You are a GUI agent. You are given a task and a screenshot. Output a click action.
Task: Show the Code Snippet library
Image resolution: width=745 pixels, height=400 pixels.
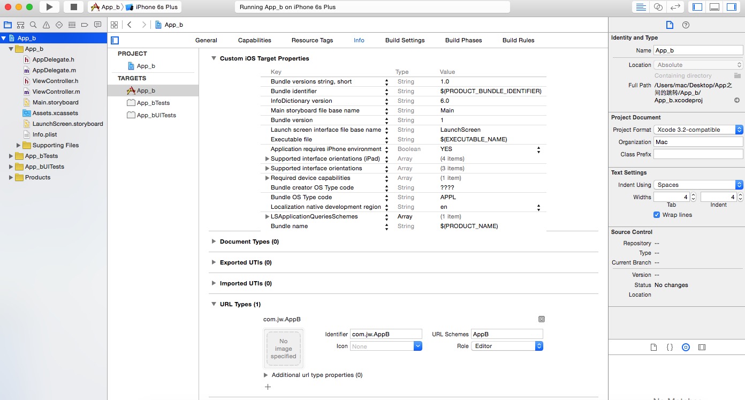[x=670, y=347]
